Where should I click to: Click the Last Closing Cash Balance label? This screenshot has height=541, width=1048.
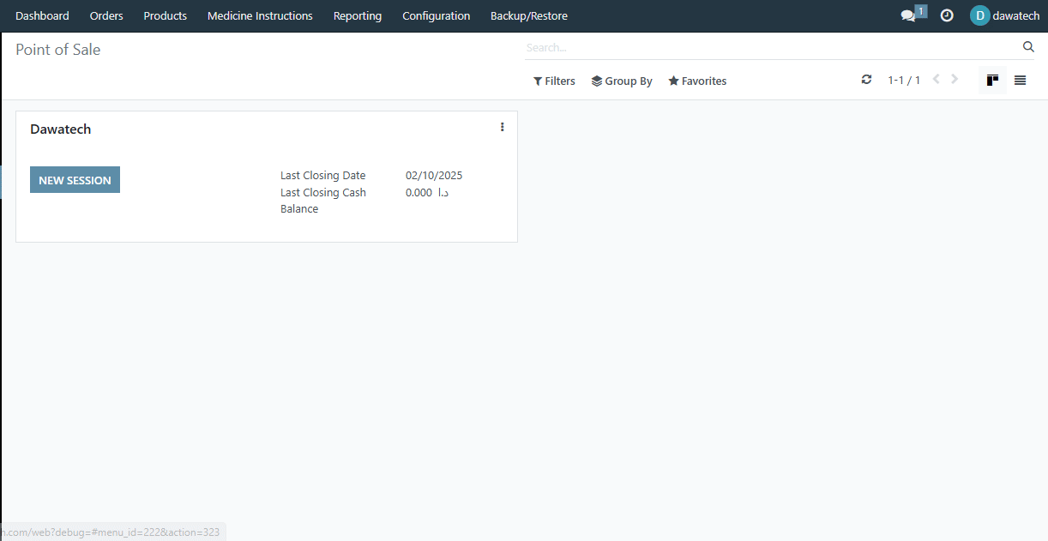323,201
